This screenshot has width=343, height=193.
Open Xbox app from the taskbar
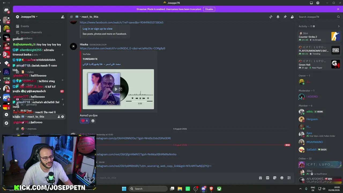(x=219, y=189)
